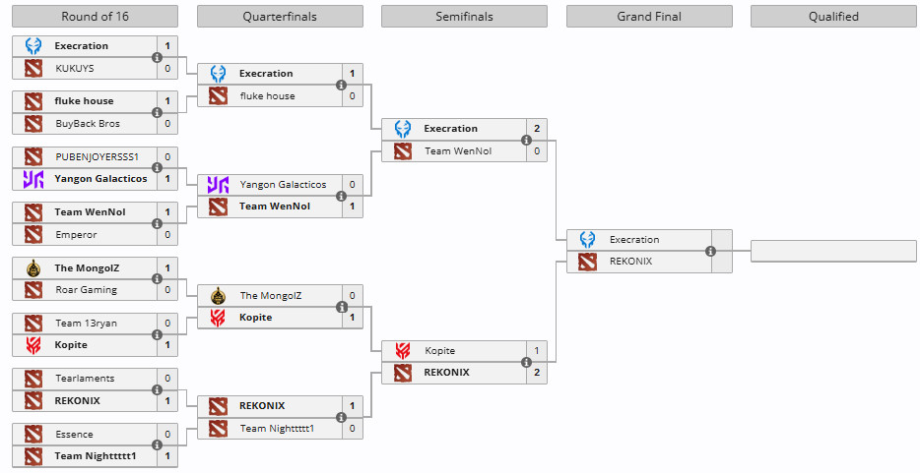
Task: Open info icon of Kopite vs REKONIX semifinal
Action: tap(526, 362)
